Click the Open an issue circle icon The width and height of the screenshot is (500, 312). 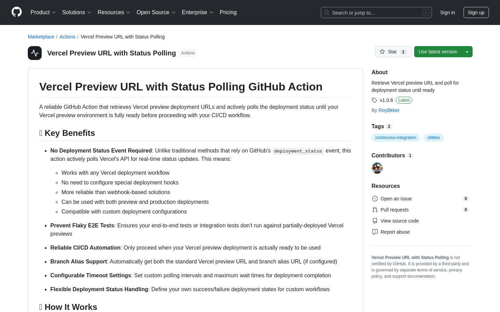point(375,199)
